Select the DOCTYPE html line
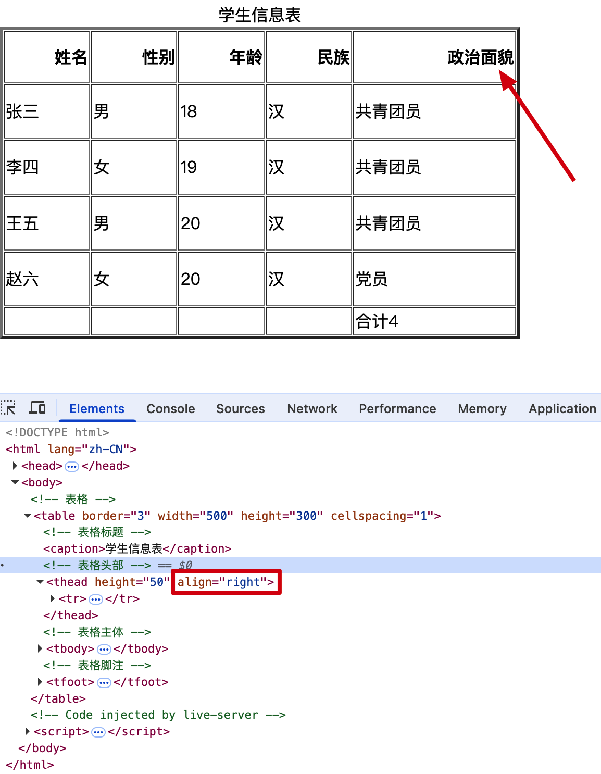 tap(57, 432)
